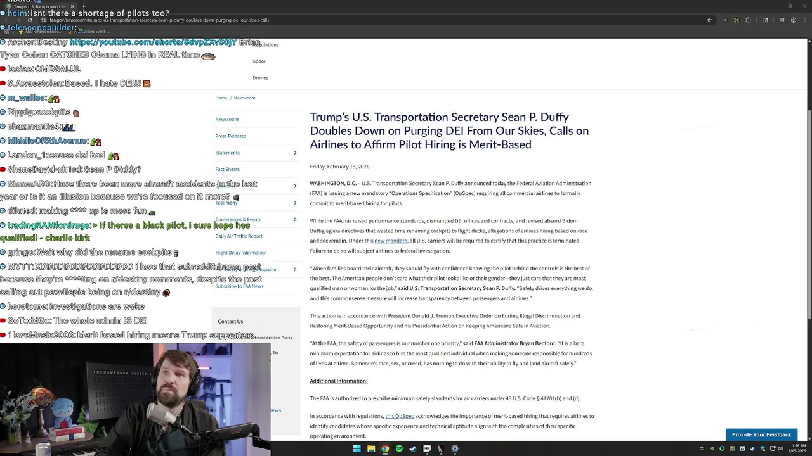This screenshot has width=812, height=456.
Task: Click Subscribe to FAA News
Action: (239, 286)
